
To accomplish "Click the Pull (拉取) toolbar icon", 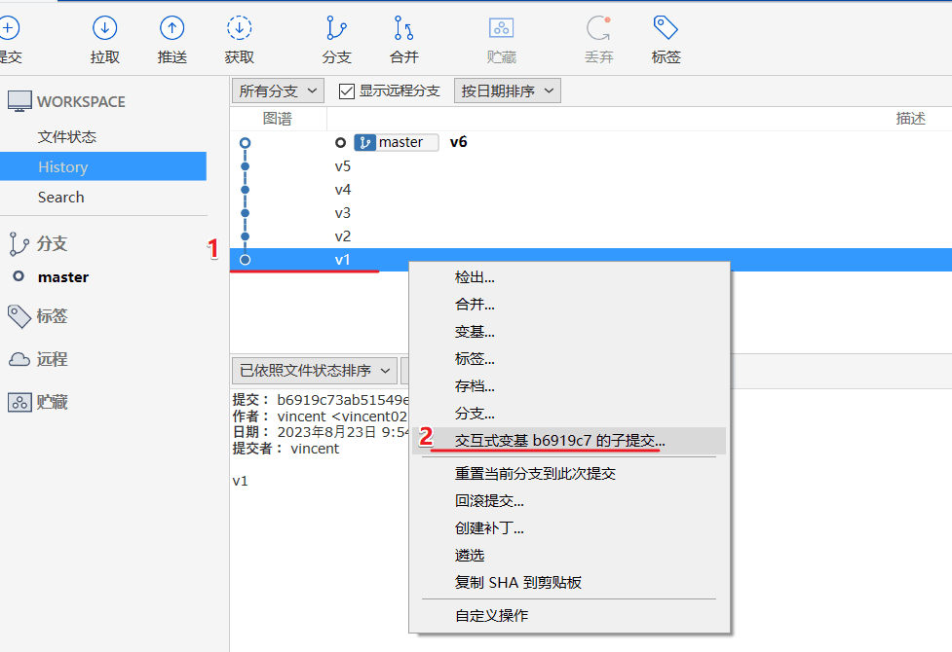I will (x=104, y=29).
